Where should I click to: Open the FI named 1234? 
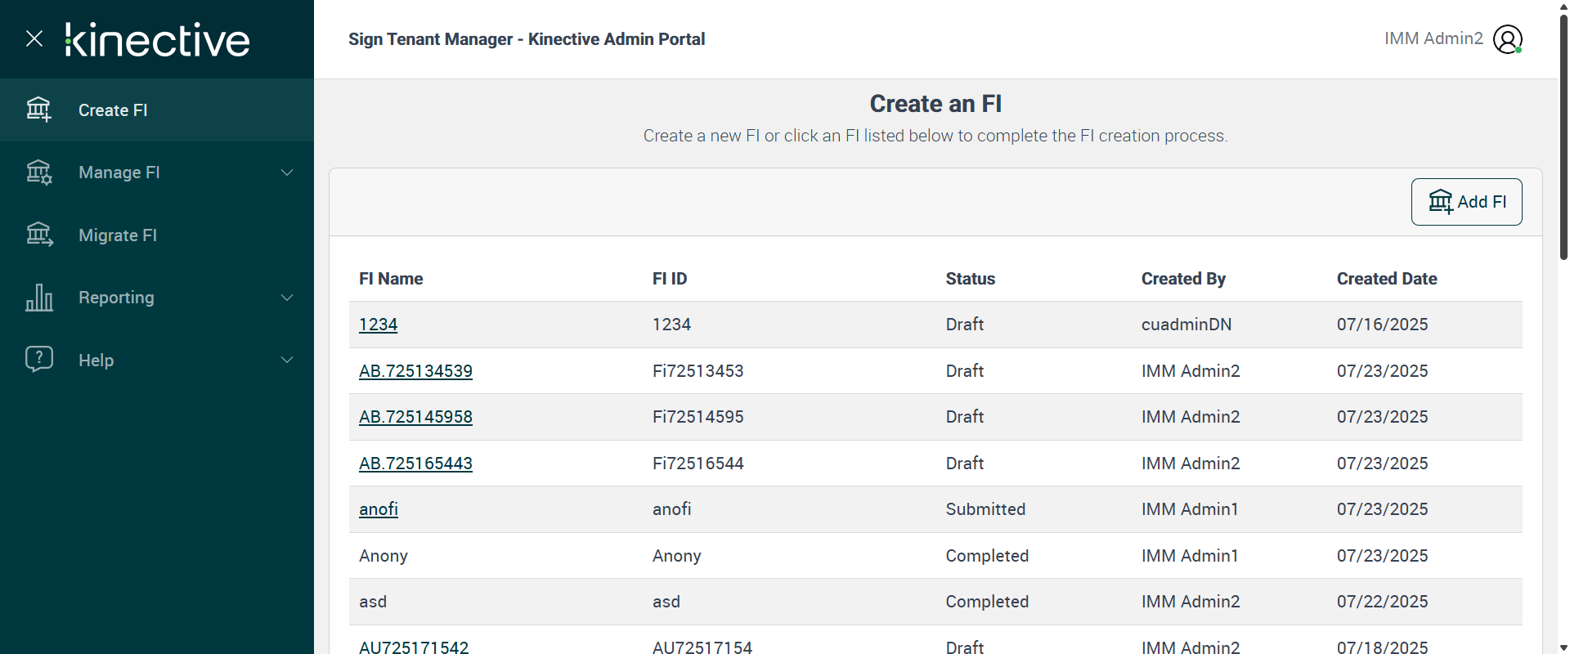[378, 325]
